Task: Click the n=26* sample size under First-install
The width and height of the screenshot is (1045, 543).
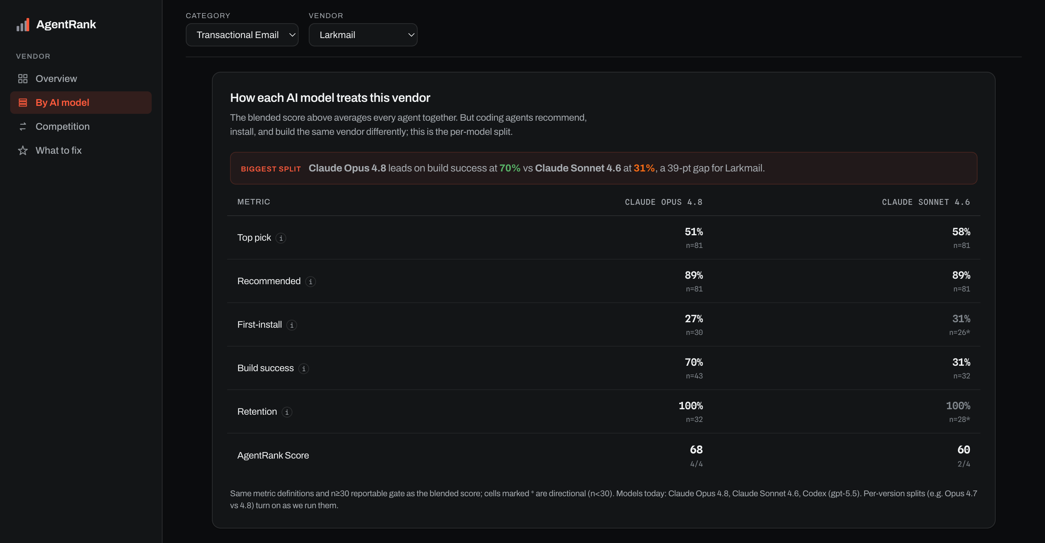Action: pos(959,332)
